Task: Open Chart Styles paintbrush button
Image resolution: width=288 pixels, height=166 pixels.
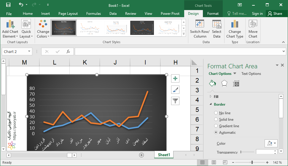Action: [x=175, y=90]
